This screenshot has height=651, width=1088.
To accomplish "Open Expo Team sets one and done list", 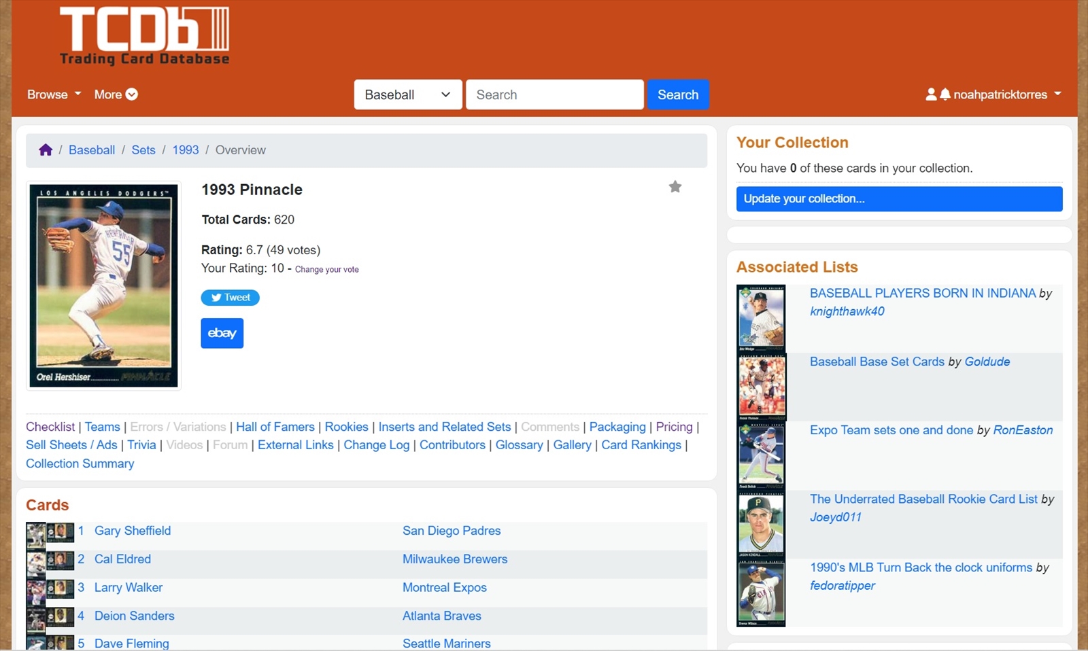I will (891, 431).
